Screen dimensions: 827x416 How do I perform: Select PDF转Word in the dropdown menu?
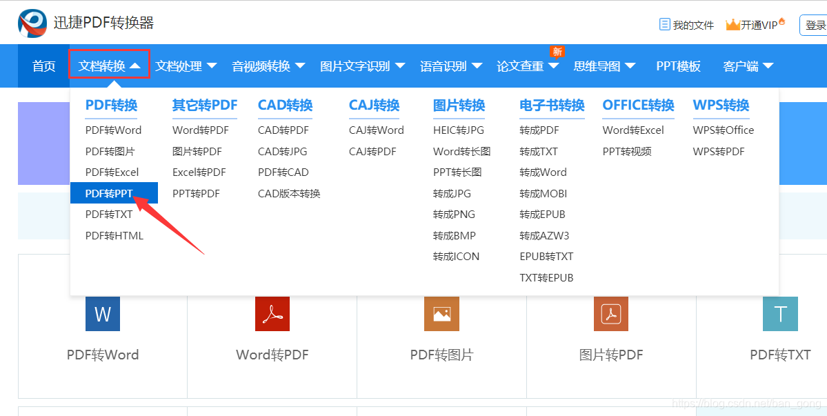coord(113,130)
